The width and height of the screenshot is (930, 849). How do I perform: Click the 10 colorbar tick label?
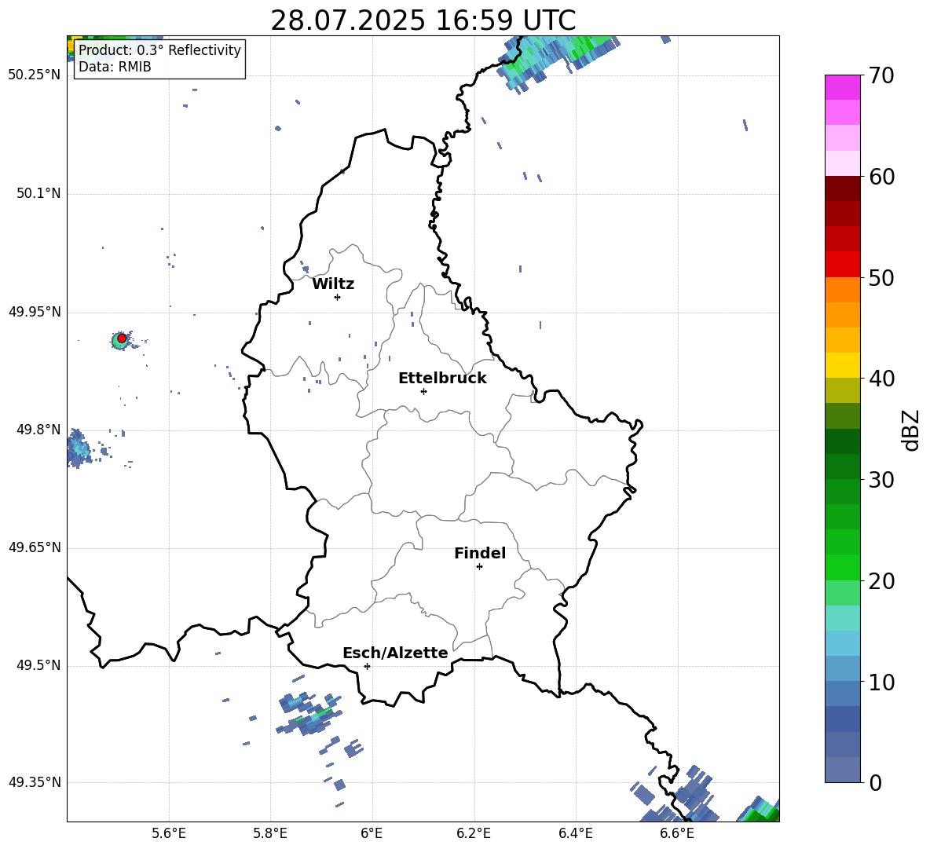click(881, 682)
